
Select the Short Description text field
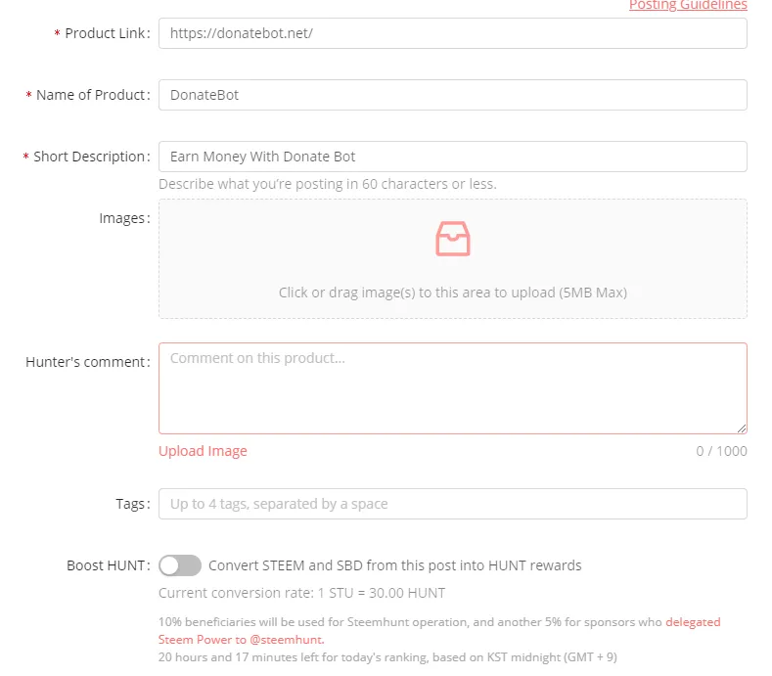452,157
